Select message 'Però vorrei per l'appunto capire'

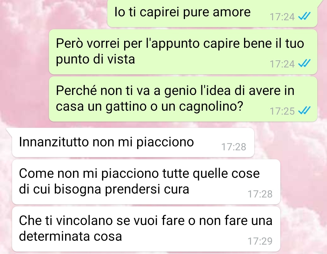(x=183, y=52)
